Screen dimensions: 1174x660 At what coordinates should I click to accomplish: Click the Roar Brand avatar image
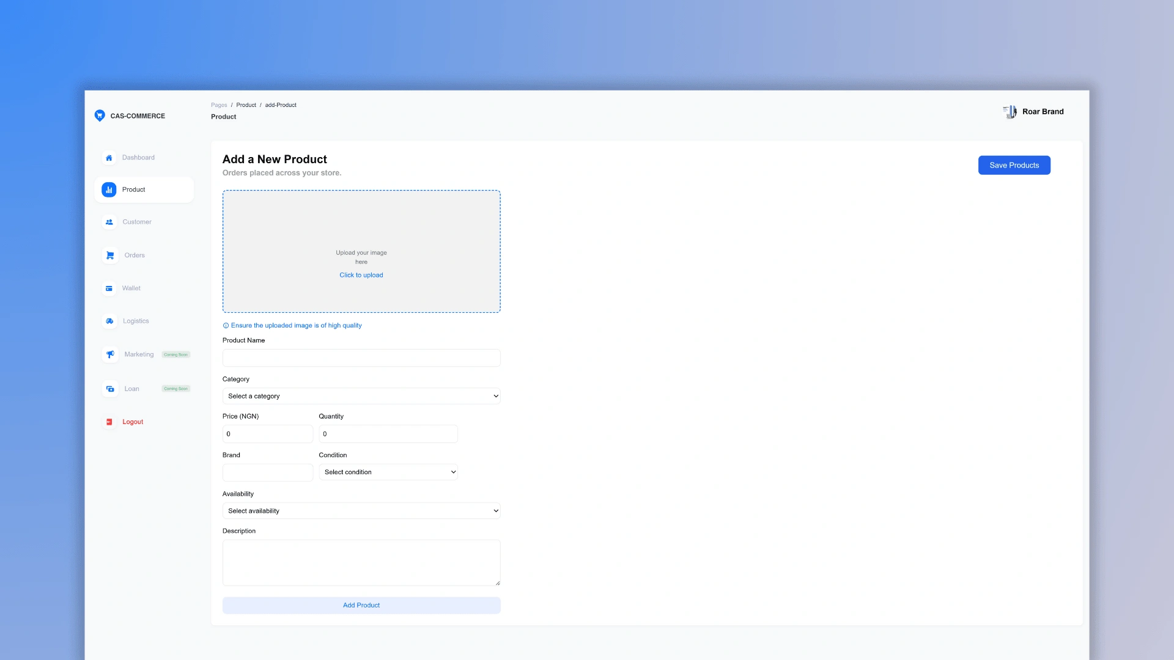point(1010,112)
